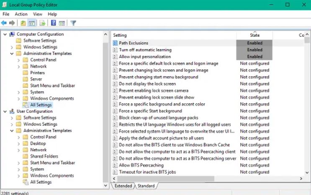311x195 pixels.
Task: Select 'Force a specific Start background' setting
Action: (150, 111)
